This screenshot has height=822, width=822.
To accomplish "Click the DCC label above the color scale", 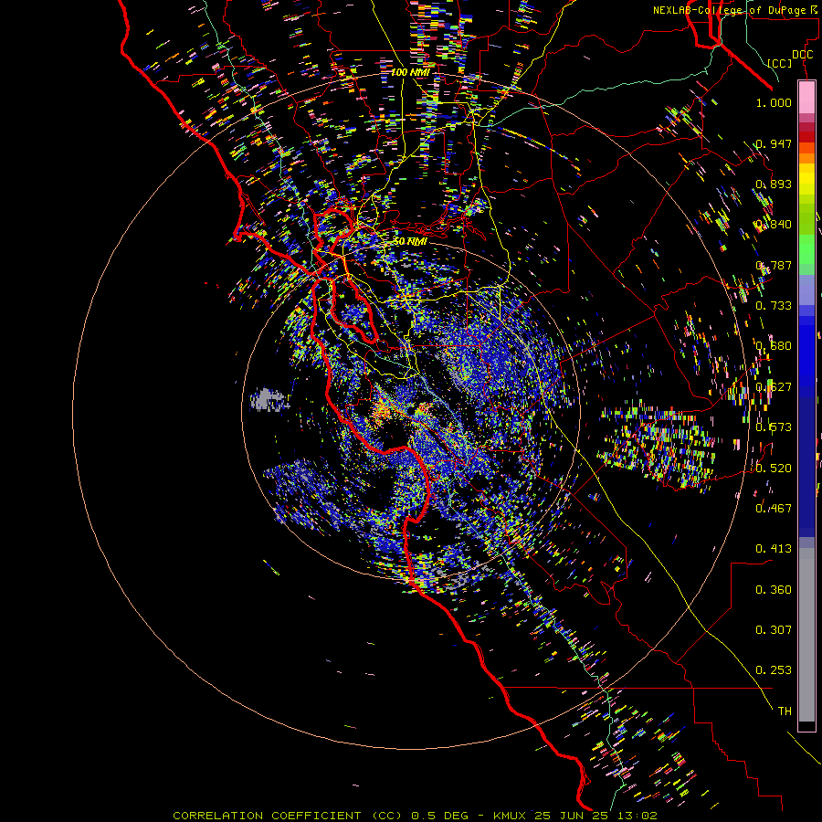I will (x=802, y=55).
